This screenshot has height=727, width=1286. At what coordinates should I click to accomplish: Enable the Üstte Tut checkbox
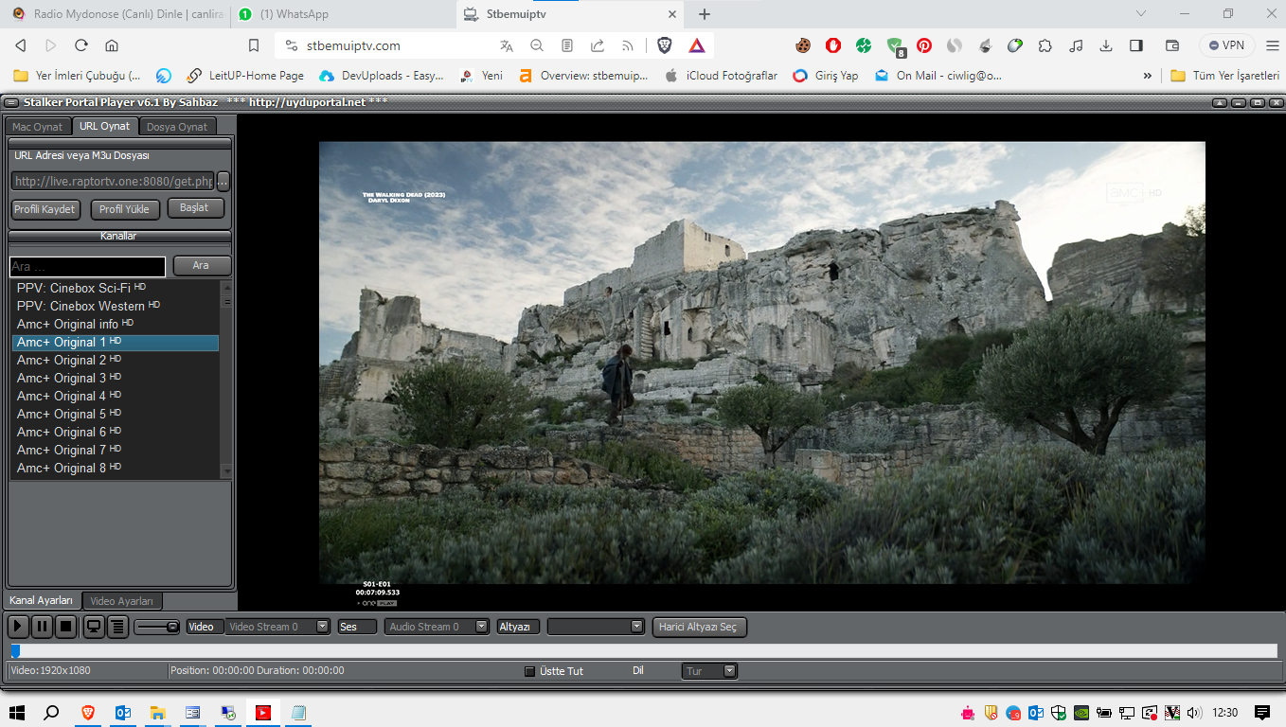[530, 671]
